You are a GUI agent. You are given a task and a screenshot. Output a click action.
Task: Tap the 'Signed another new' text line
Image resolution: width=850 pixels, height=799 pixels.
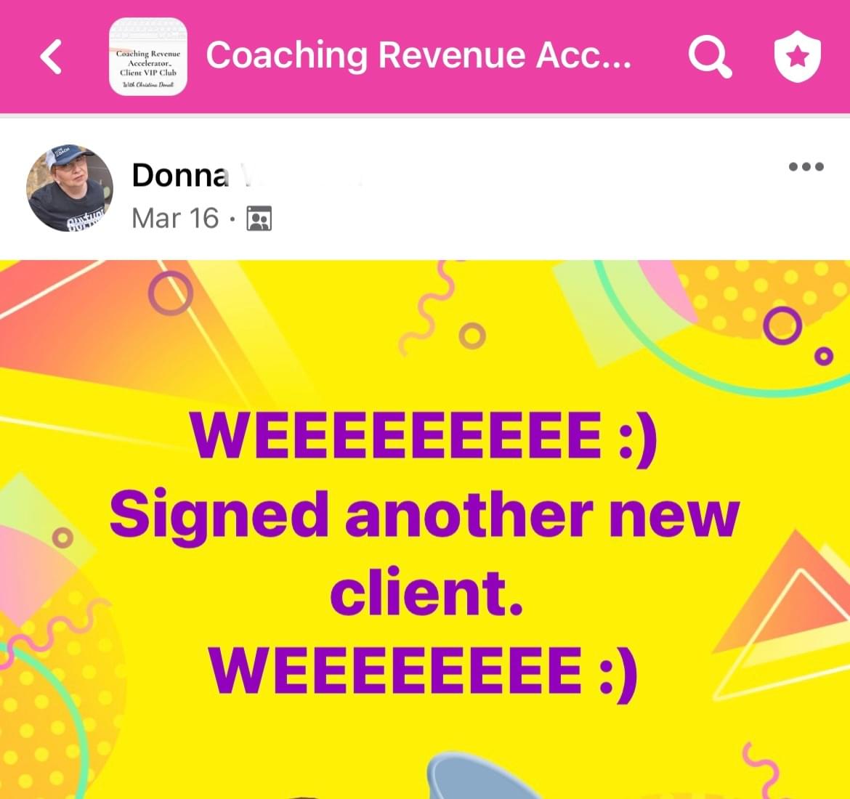(x=424, y=516)
